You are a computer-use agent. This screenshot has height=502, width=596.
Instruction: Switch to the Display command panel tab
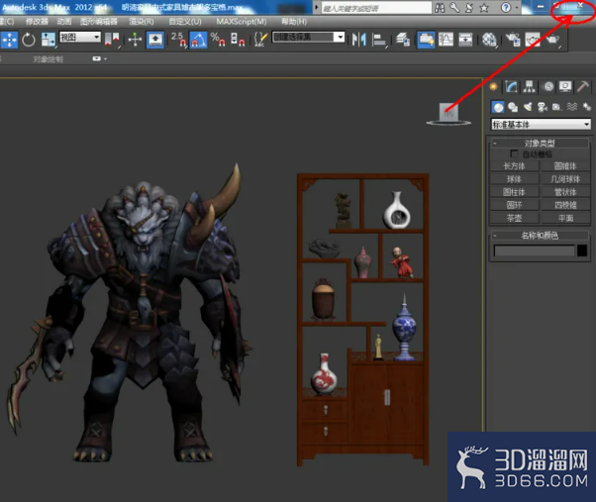point(565,87)
